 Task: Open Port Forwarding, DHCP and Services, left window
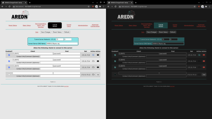pos(41,25)
